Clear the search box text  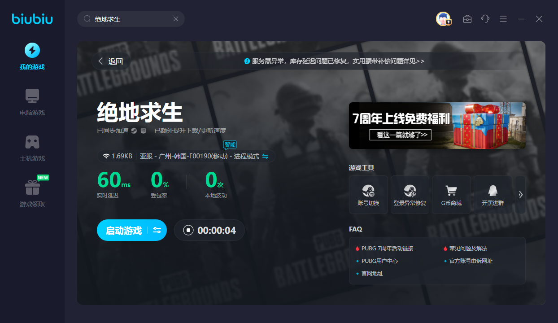click(176, 19)
